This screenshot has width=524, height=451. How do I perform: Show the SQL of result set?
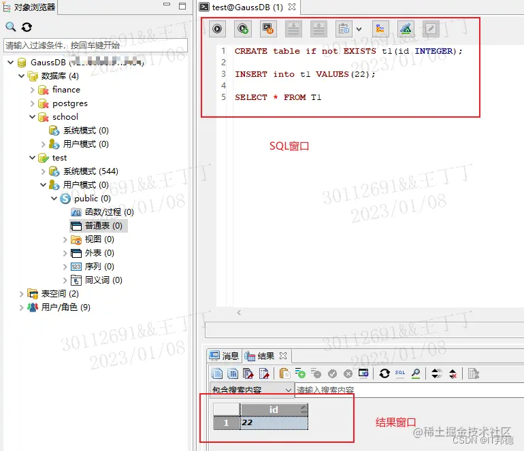click(x=400, y=373)
